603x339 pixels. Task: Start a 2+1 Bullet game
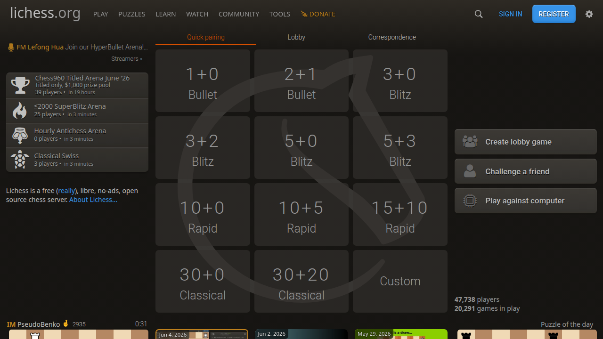pyautogui.click(x=301, y=81)
